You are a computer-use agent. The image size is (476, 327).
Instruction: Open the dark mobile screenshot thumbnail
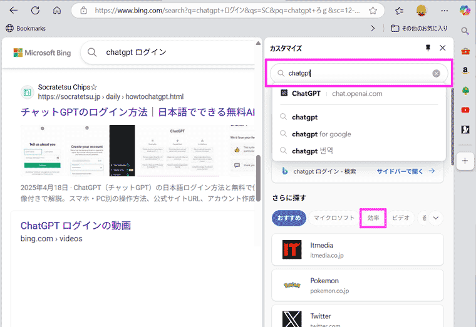tap(122, 150)
